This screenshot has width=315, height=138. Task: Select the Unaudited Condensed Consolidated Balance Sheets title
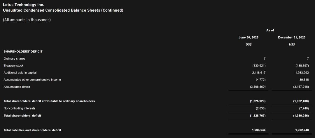(x=63, y=10)
